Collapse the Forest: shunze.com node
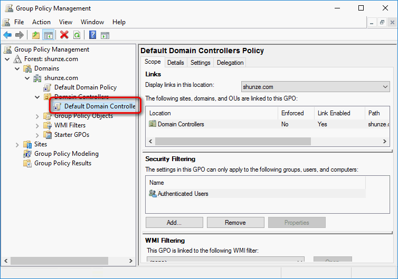The height and width of the screenshot is (279, 398). 7,59
